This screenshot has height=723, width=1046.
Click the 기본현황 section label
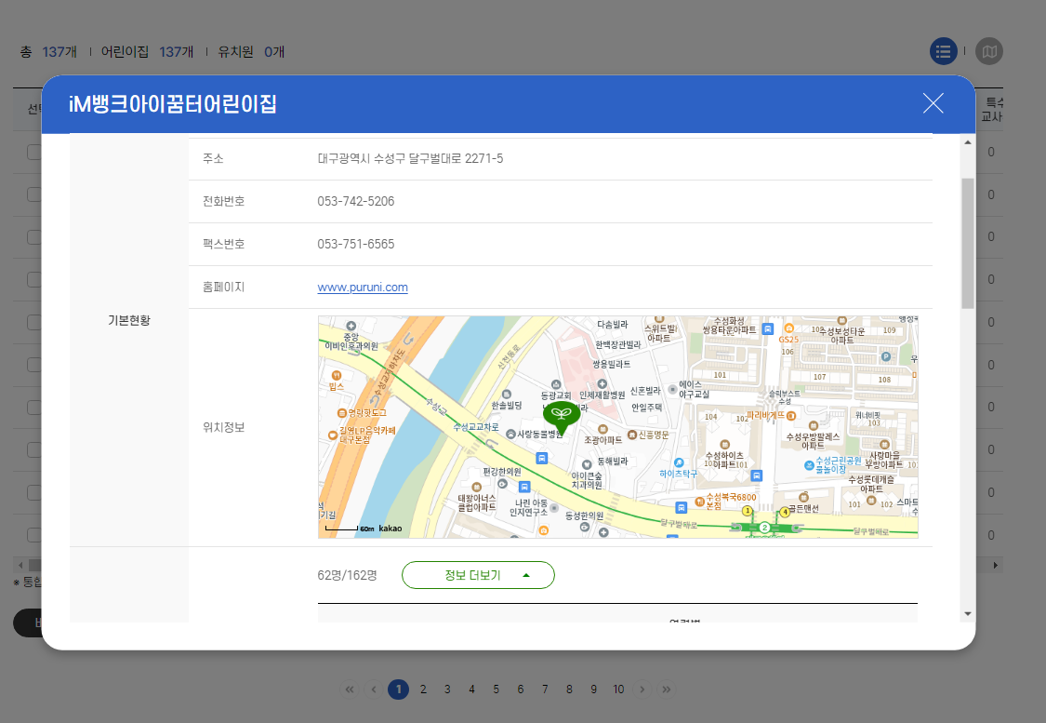pos(128,320)
